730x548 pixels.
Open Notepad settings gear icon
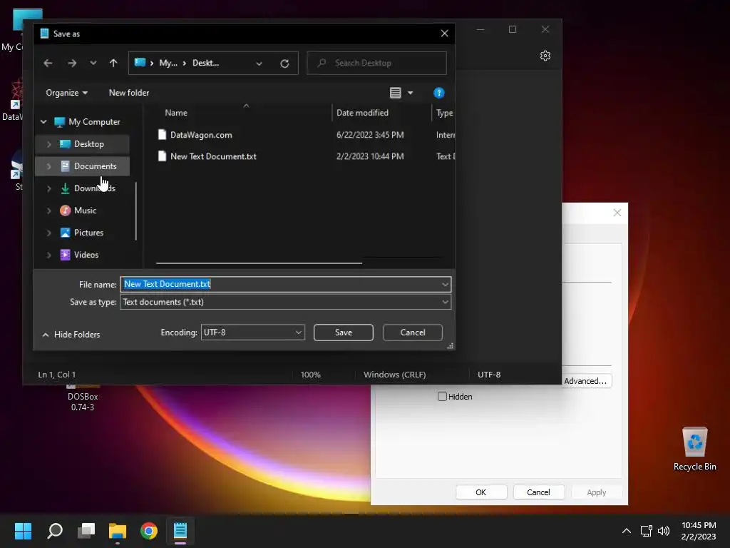tap(545, 56)
